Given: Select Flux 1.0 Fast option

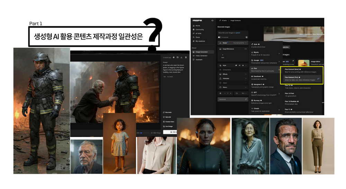Looking at the screenshot, I should pos(302,95).
